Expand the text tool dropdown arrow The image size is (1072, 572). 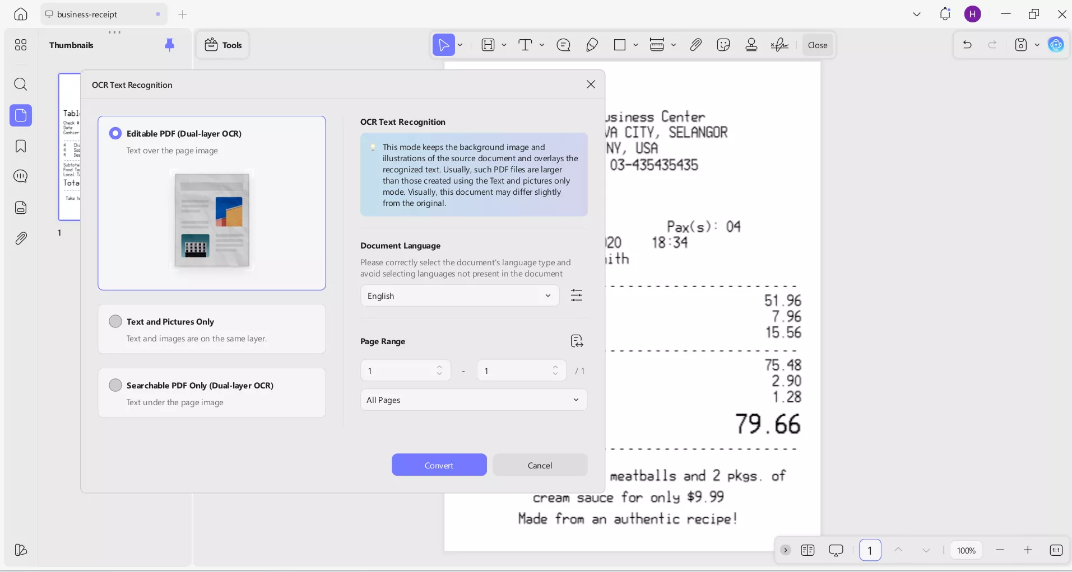[542, 45]
